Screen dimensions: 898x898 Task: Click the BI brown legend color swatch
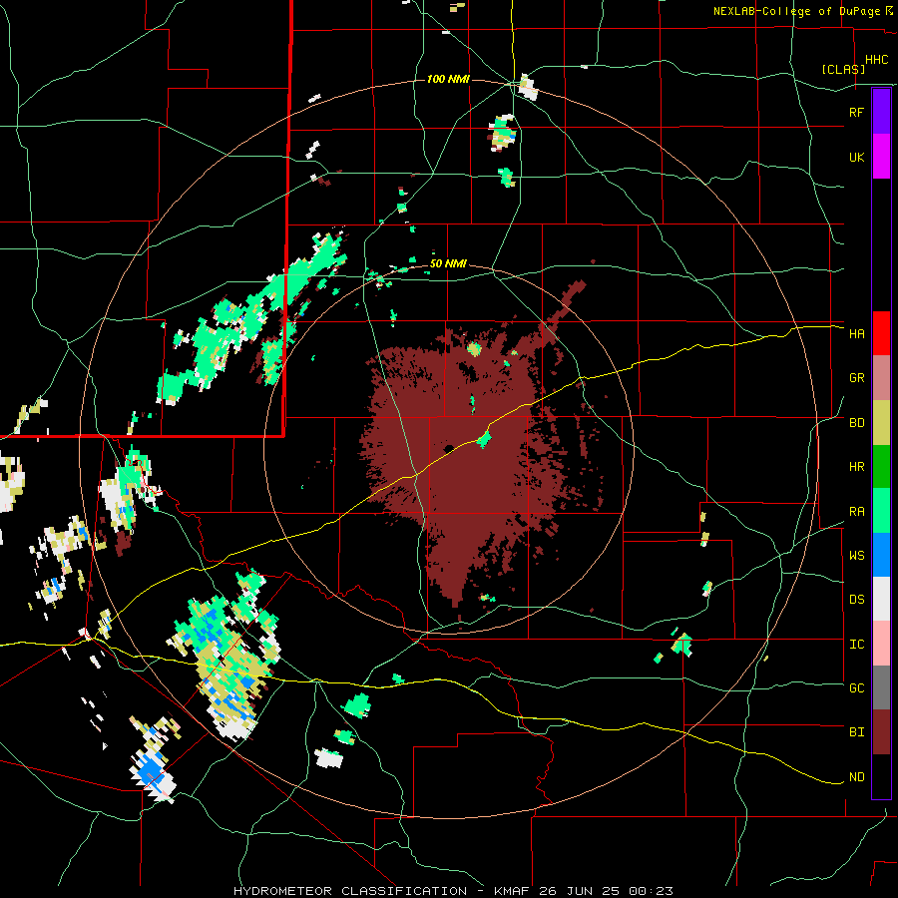[881, 732]
